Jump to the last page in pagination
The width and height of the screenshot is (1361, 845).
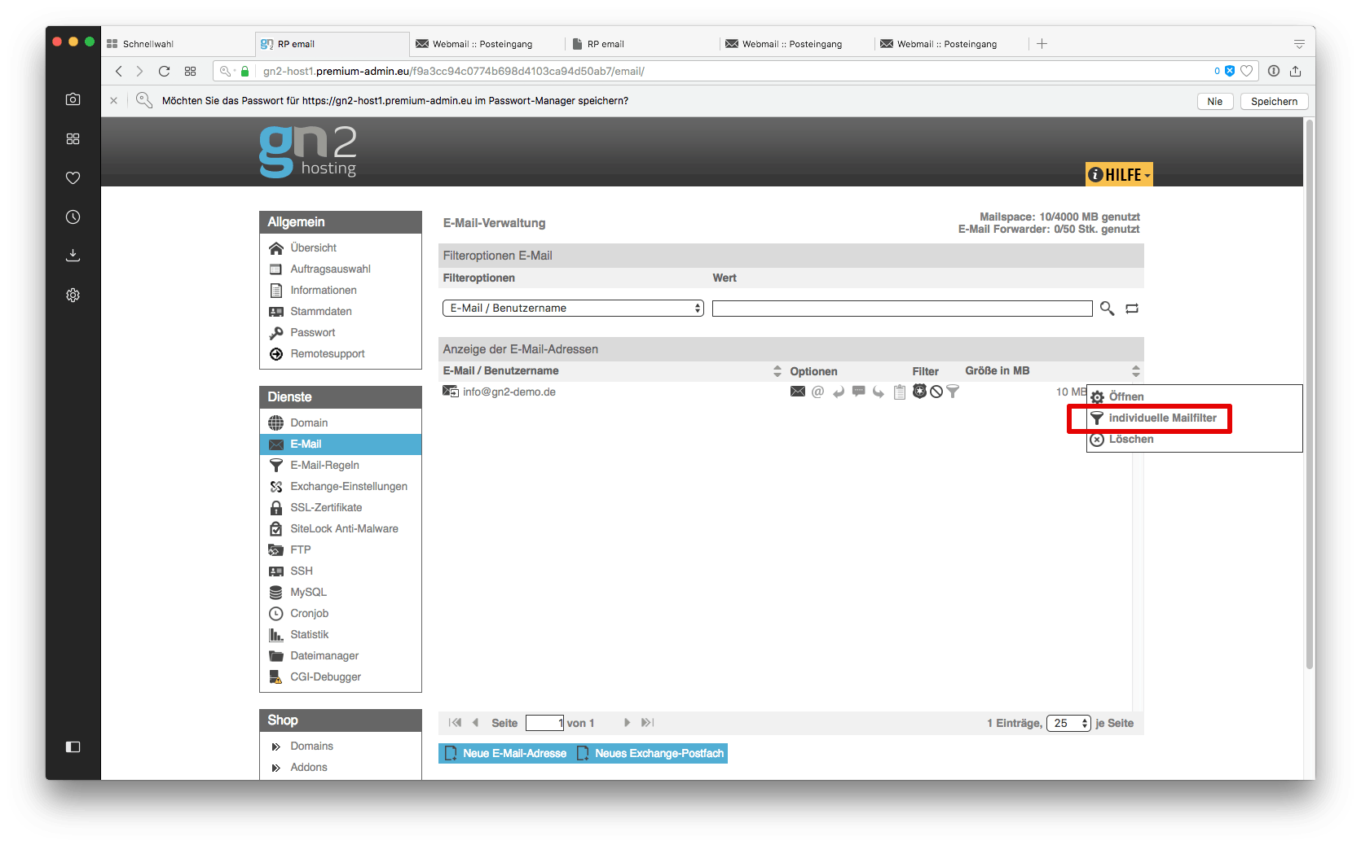click(647, 723)
